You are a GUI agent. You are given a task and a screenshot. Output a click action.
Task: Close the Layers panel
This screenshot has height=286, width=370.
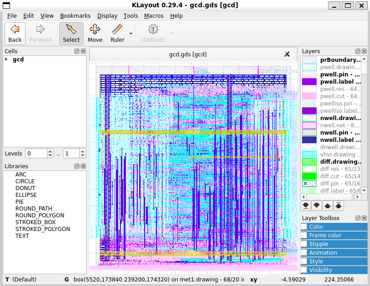pyautogui.click(x=365, y=51)
